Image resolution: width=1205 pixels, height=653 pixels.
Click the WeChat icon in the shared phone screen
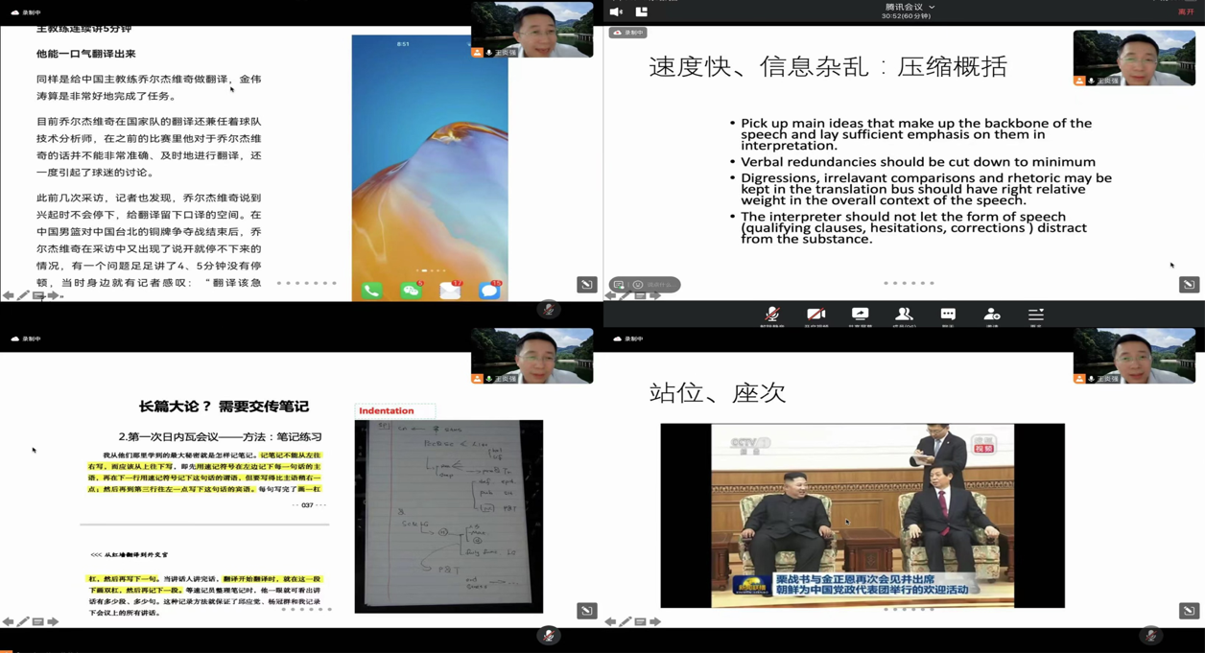[x=411, y=290]
